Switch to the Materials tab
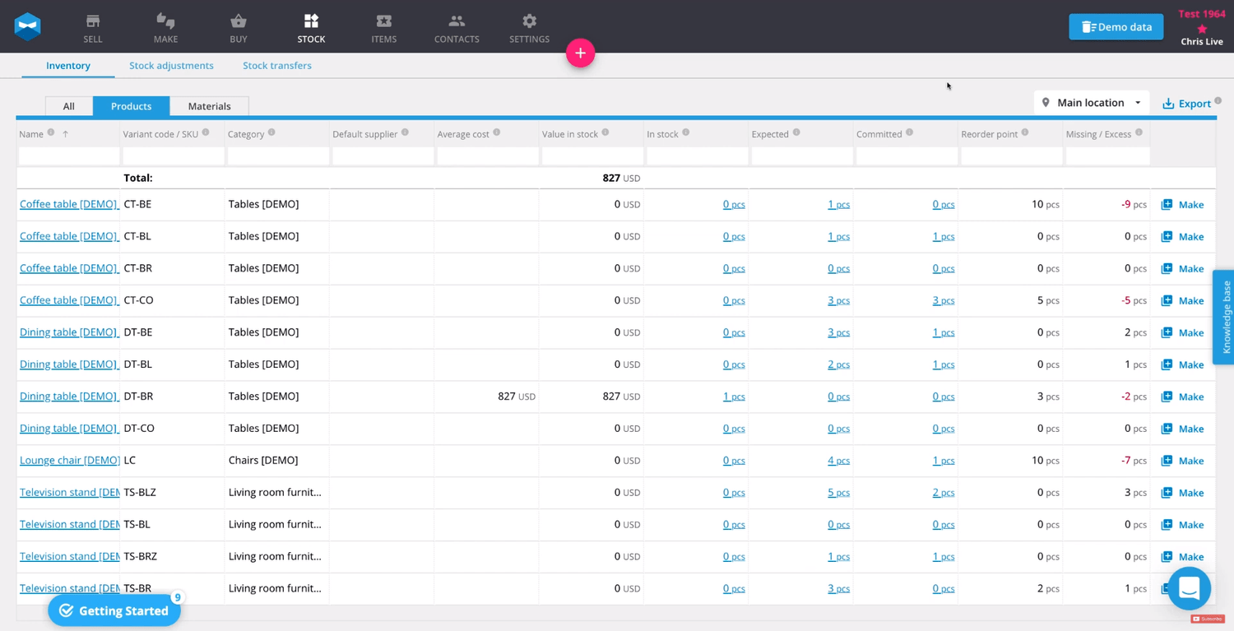 point(209,106)
